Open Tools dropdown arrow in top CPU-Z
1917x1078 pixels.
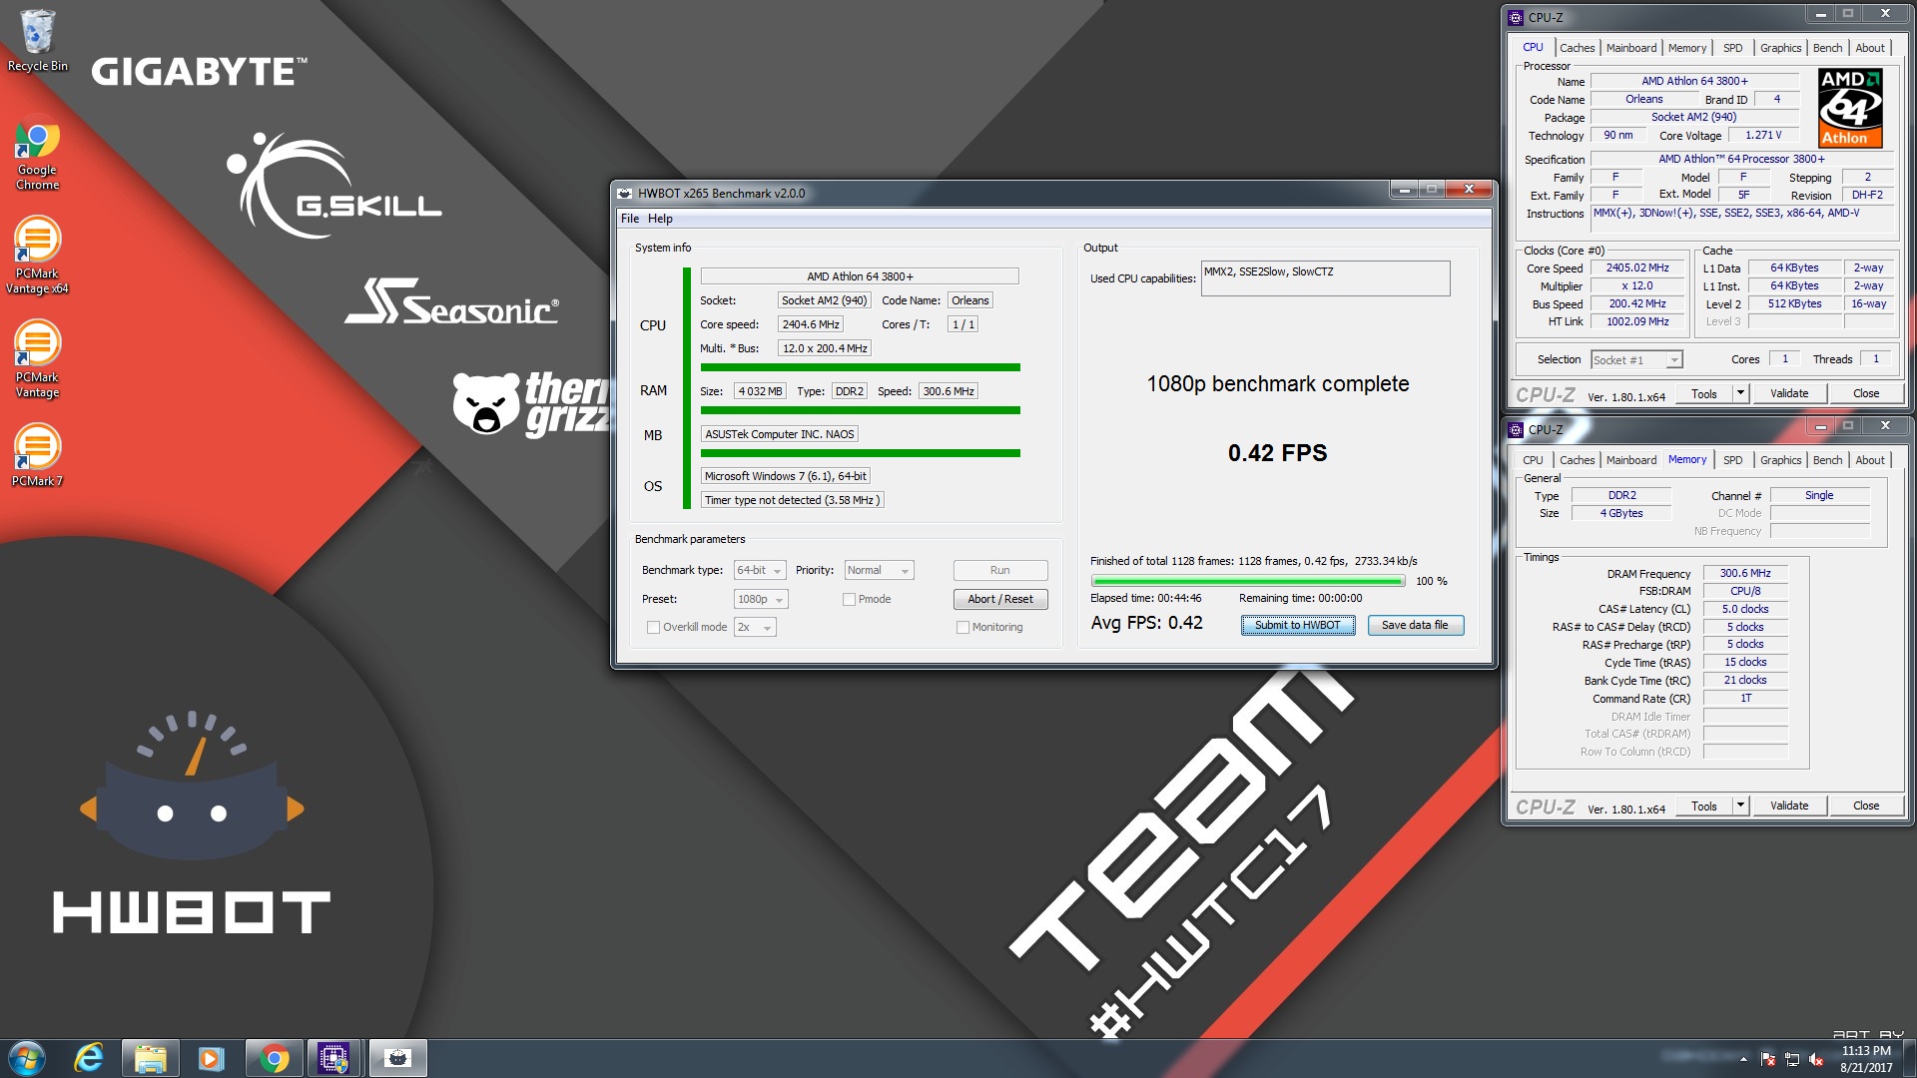pos(1740,393)
